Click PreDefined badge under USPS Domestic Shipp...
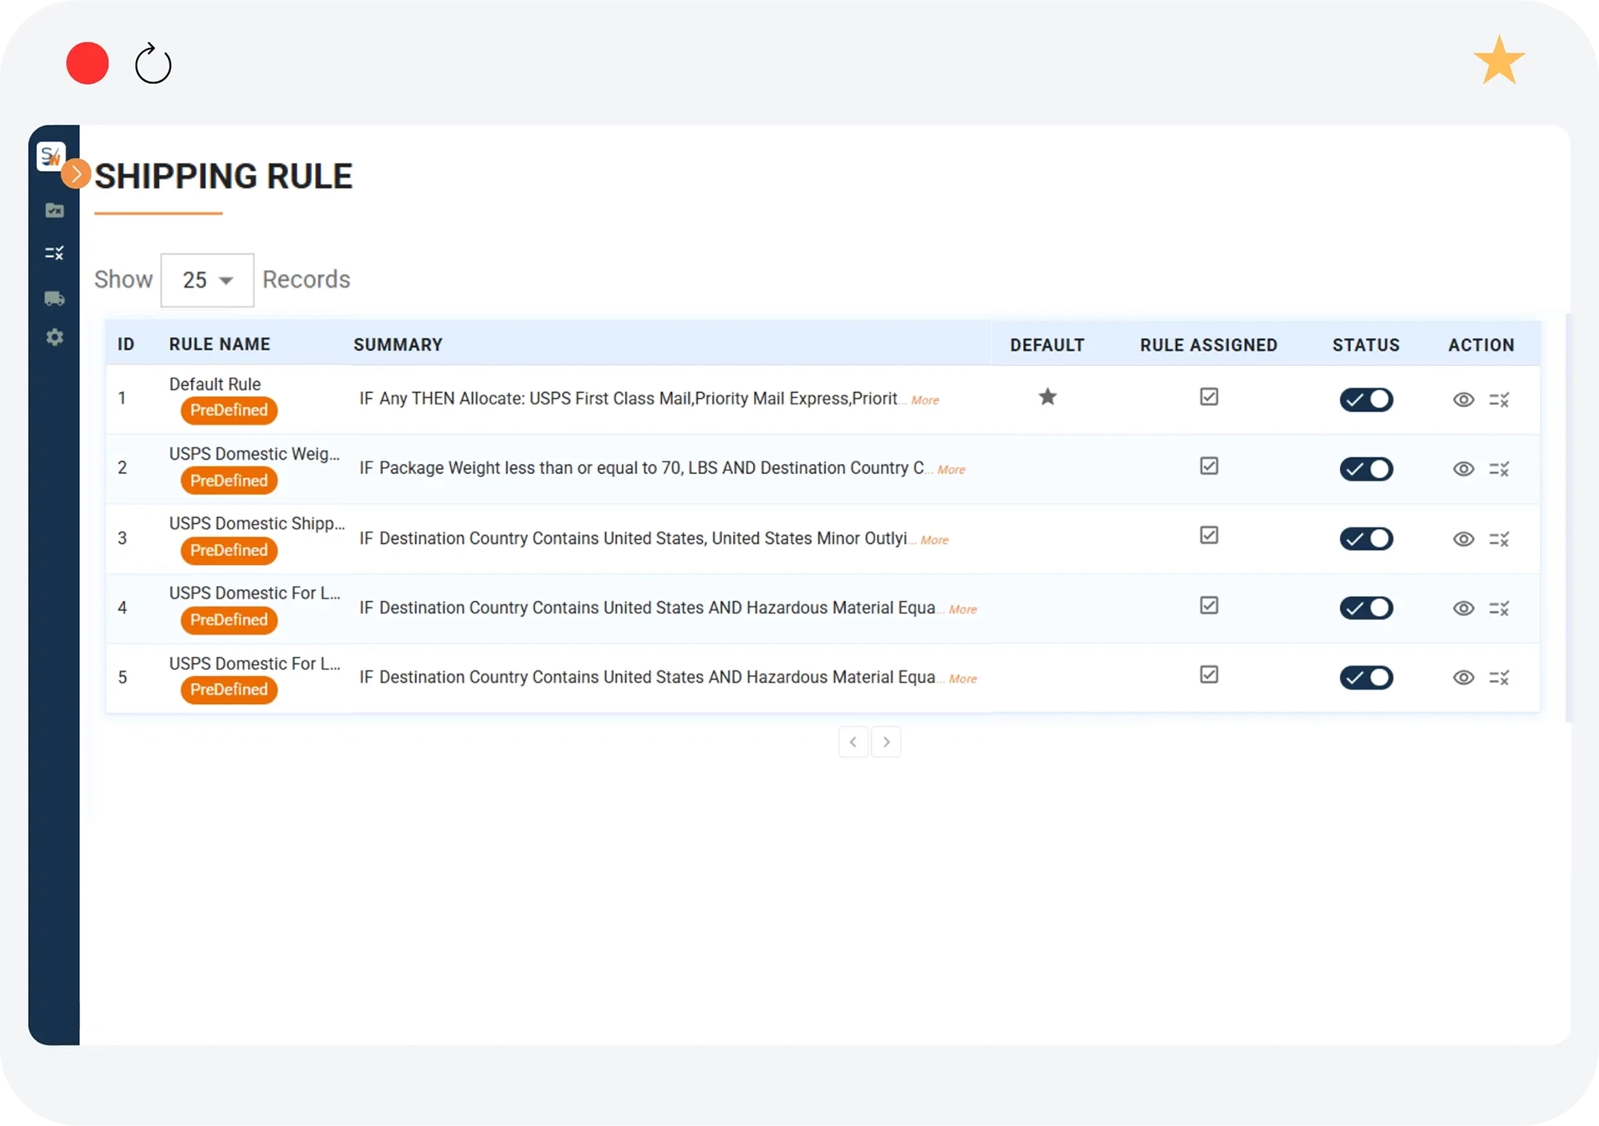This screenshot has width=1599, height=1126. tap(229, 550)
